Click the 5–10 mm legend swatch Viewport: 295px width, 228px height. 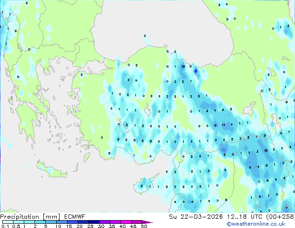point(51,222)
